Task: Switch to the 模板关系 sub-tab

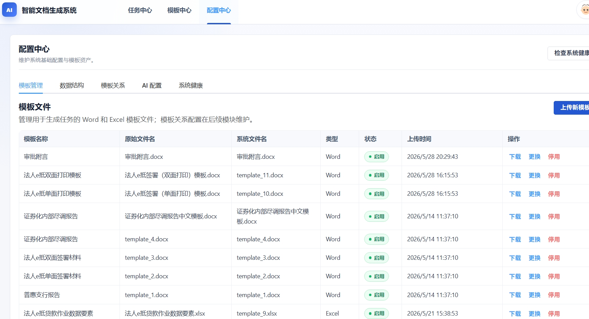Action: 113,85
